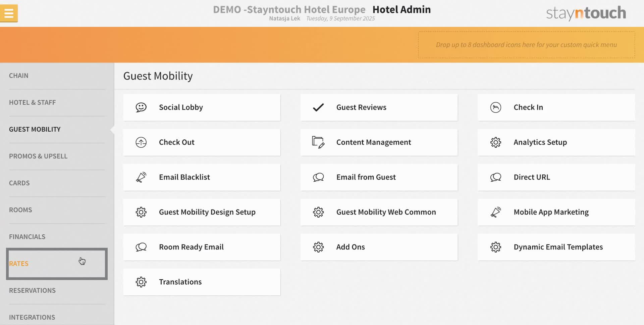
Task: Open Dynamic Email Templates tile
Action: point(556,247)
